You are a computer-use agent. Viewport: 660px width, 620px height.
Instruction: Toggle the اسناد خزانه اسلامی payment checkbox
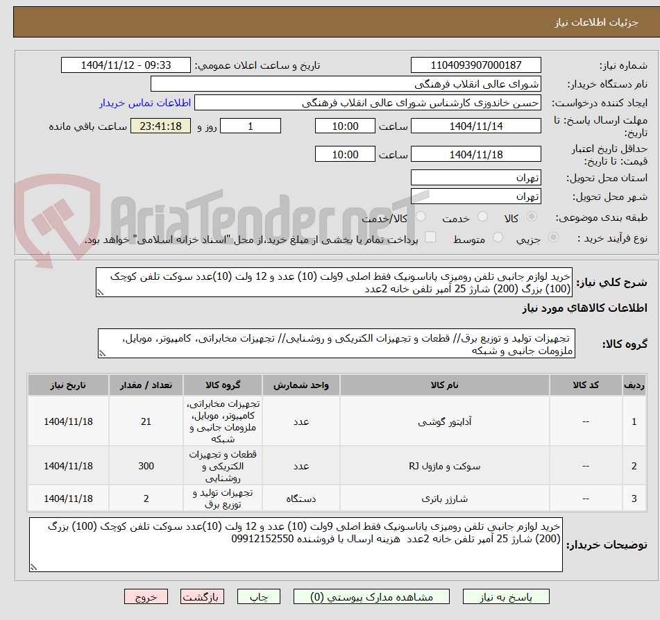point(430,237)
